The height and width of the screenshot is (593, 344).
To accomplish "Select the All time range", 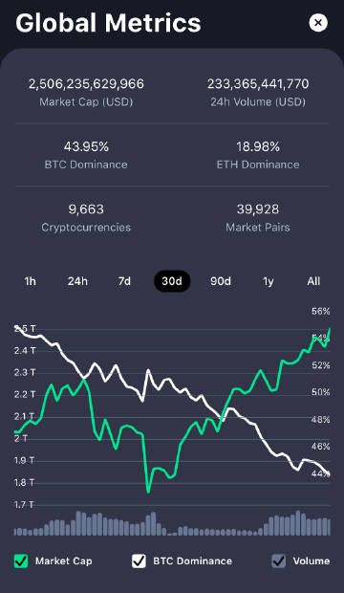I will point(313,281).
